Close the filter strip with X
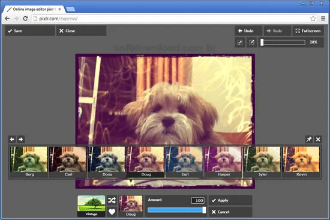 (x=318, y=139)
